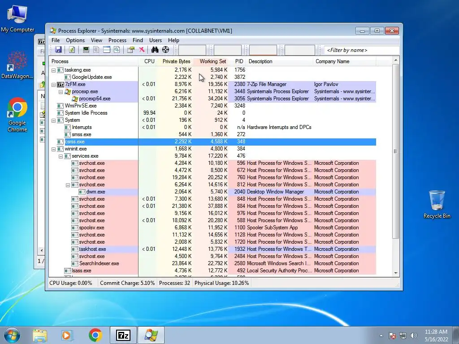Open the Find menu

pyautogui.click(x=138, y=40)
